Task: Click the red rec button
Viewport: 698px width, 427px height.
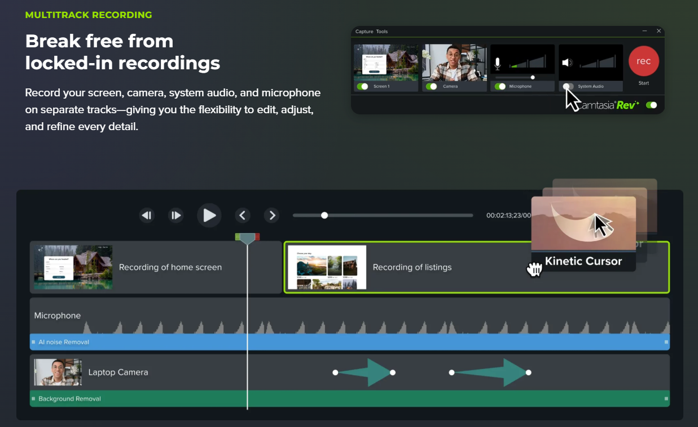Action: [x=644, y=61]
